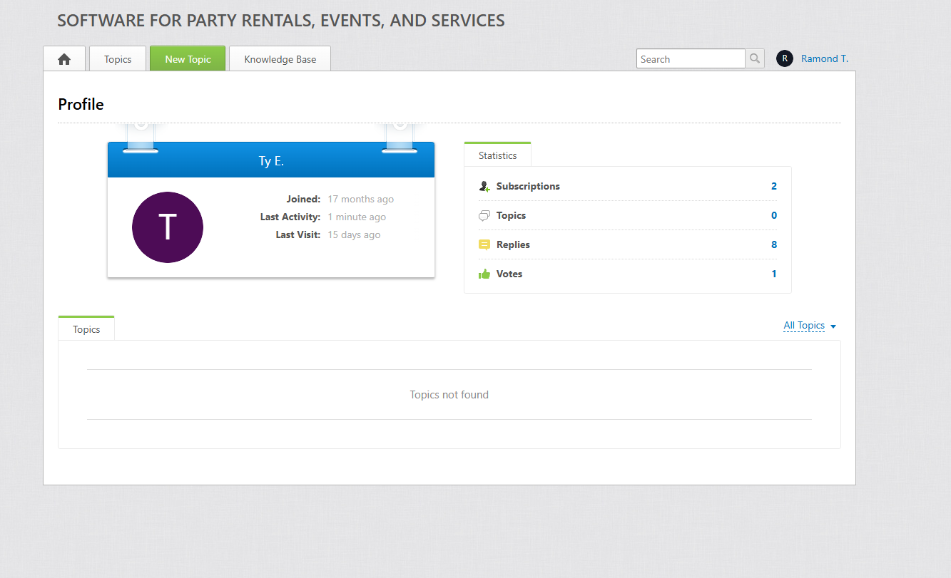
Task: Click the All Topics dropdown arrow
Action: click(833, 326)
